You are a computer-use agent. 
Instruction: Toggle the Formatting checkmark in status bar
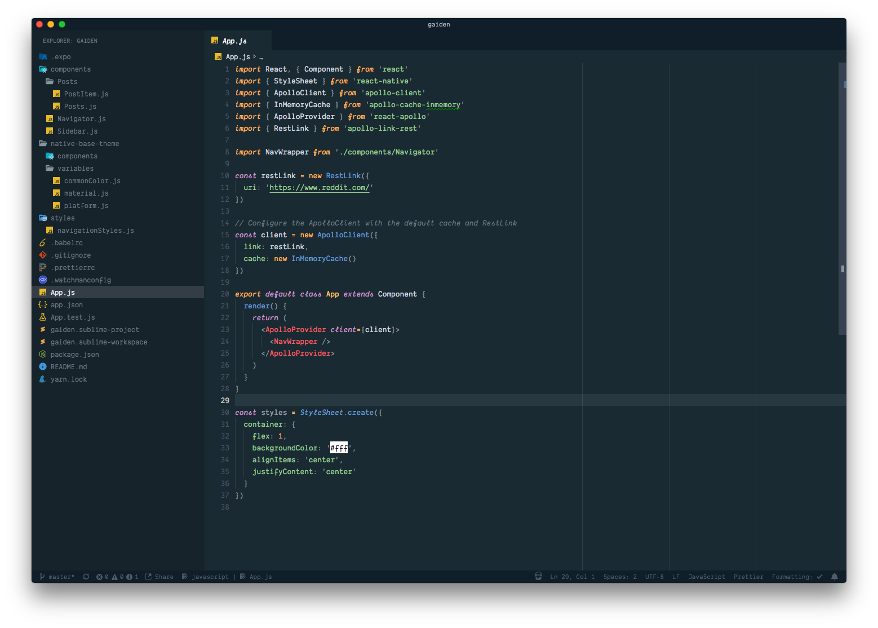pyautogui.click(x=820, y=577)
